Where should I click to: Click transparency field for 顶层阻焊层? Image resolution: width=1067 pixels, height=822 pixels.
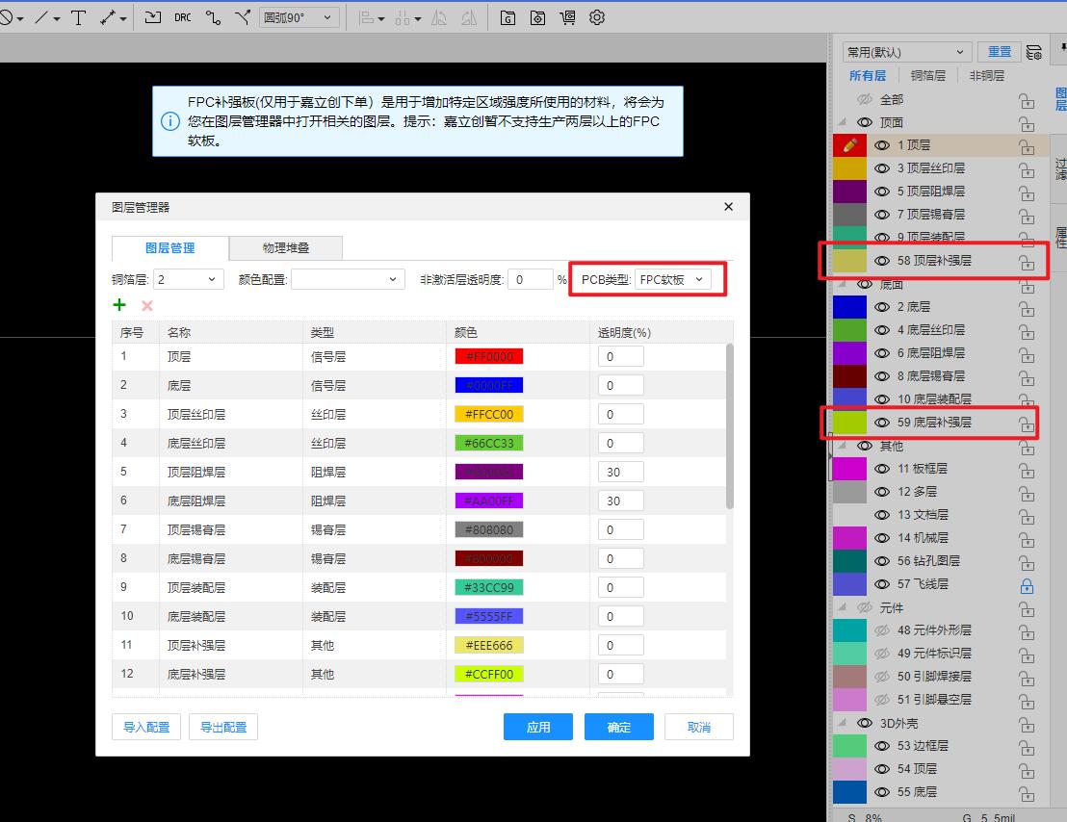[x=620, y=472]
